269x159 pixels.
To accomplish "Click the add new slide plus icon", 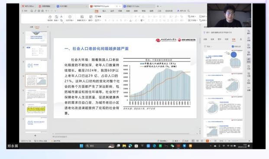I will click(35, 135).
